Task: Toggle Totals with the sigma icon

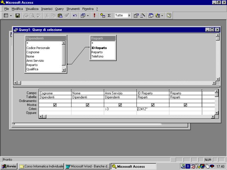Action: click(109, 16)
